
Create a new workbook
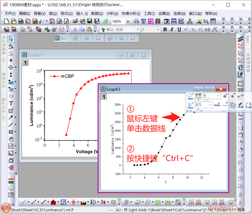point(21,21)
